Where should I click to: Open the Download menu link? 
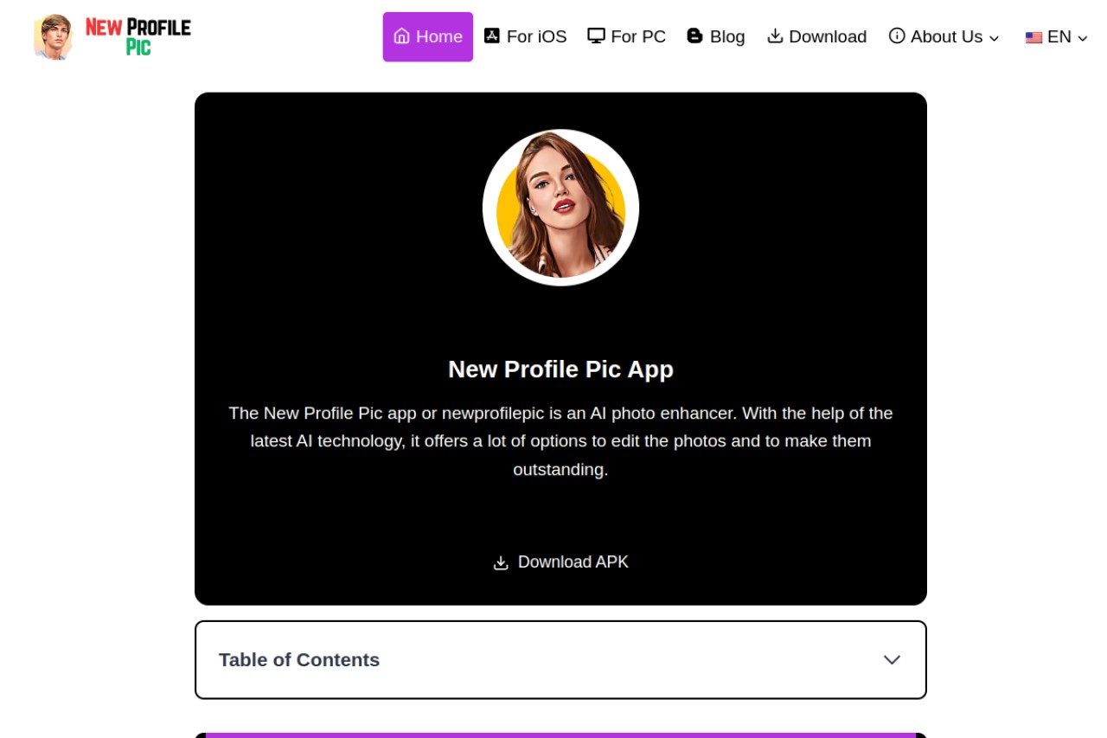point(817,36)
